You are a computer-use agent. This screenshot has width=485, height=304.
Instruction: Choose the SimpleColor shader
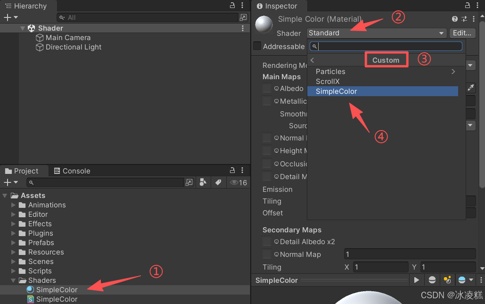click(x=383, y=91)
